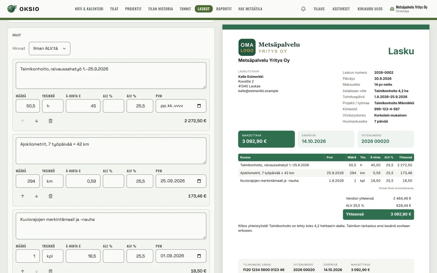
Task: Click the Oksio logo icon
Action: coord(12,9)
